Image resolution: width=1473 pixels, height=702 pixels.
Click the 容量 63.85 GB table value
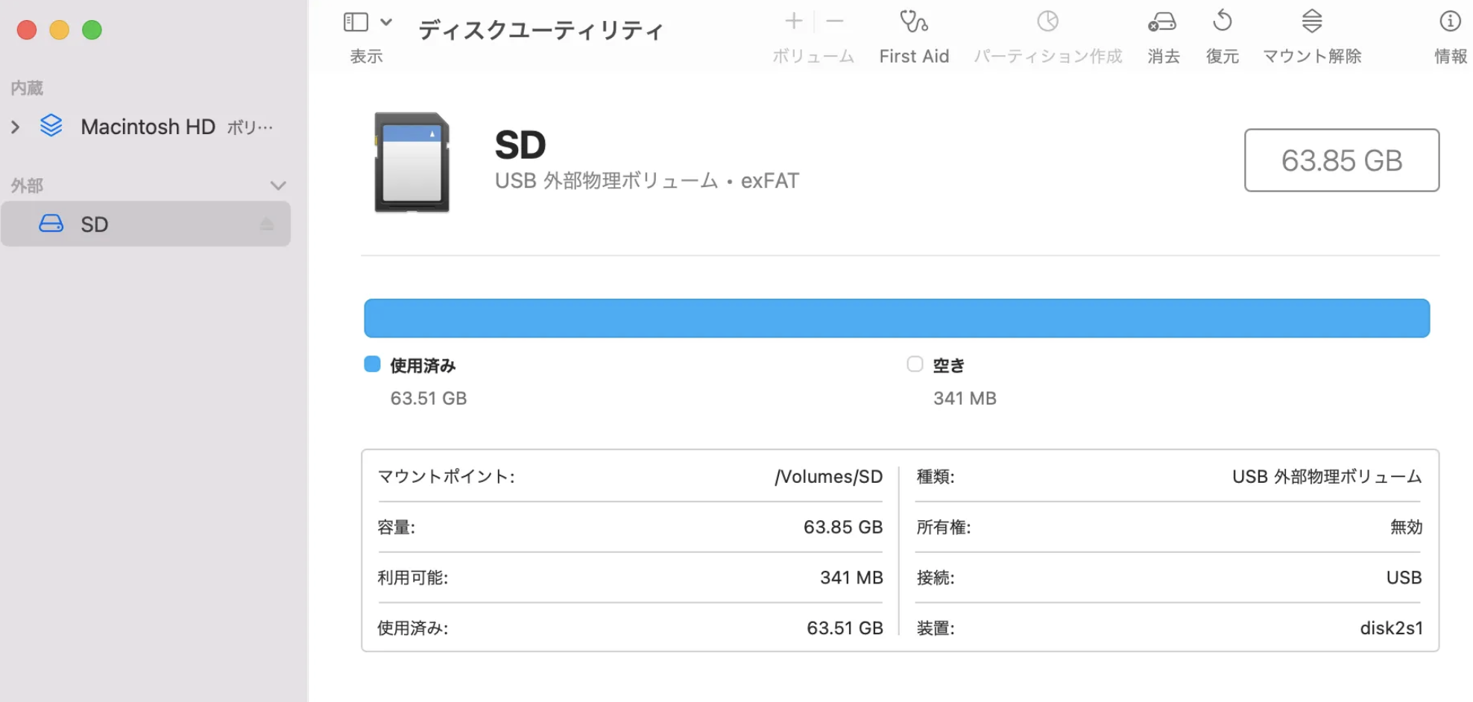pyautogui.click(x=843, y=528)
